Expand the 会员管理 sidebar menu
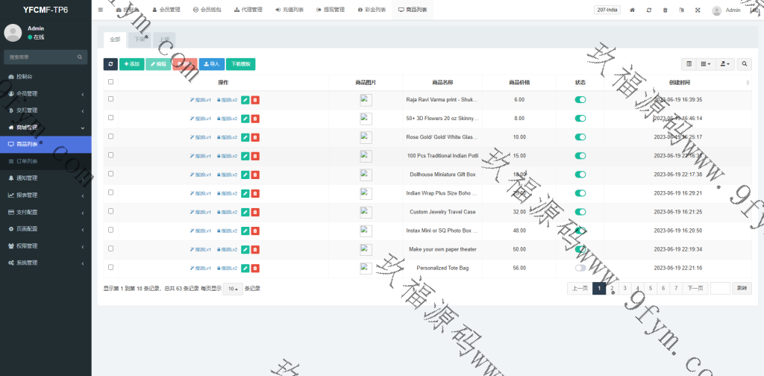Viewport: 764px width, 376px height. pos(45,93)
